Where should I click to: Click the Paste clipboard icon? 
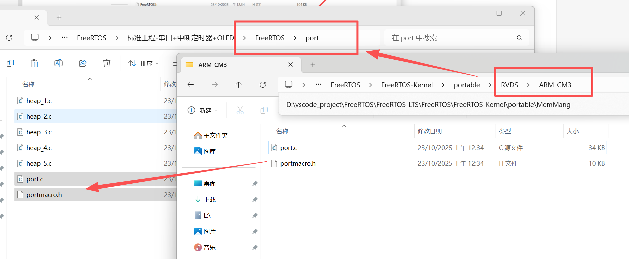pyautogui.click(x=34, y=63)
